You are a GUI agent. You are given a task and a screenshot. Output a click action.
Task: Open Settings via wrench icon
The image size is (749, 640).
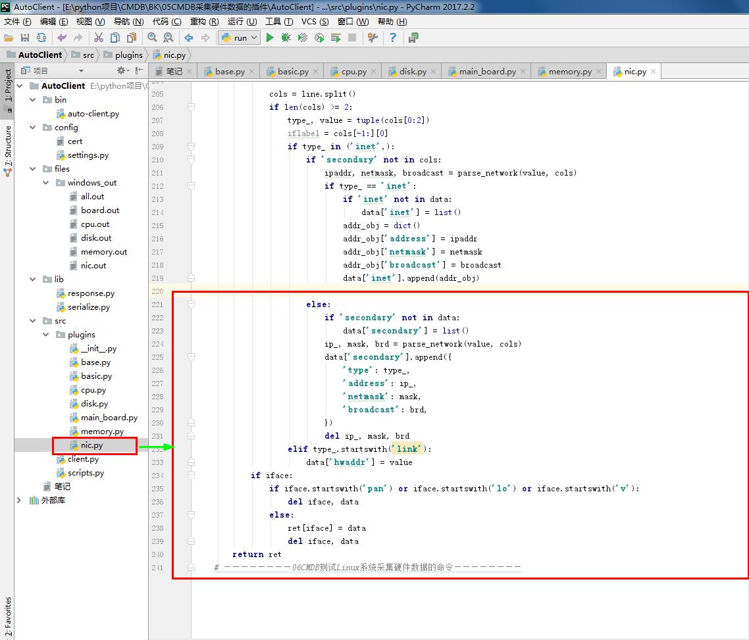(373, 37)
